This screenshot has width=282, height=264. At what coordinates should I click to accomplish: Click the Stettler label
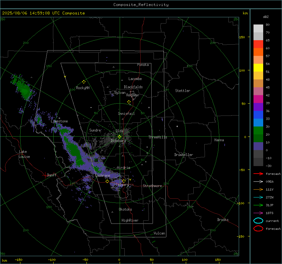coord(183,91)
